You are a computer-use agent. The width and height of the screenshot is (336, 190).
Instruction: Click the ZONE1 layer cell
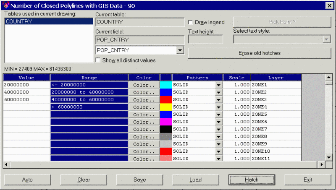coord(276,85)
